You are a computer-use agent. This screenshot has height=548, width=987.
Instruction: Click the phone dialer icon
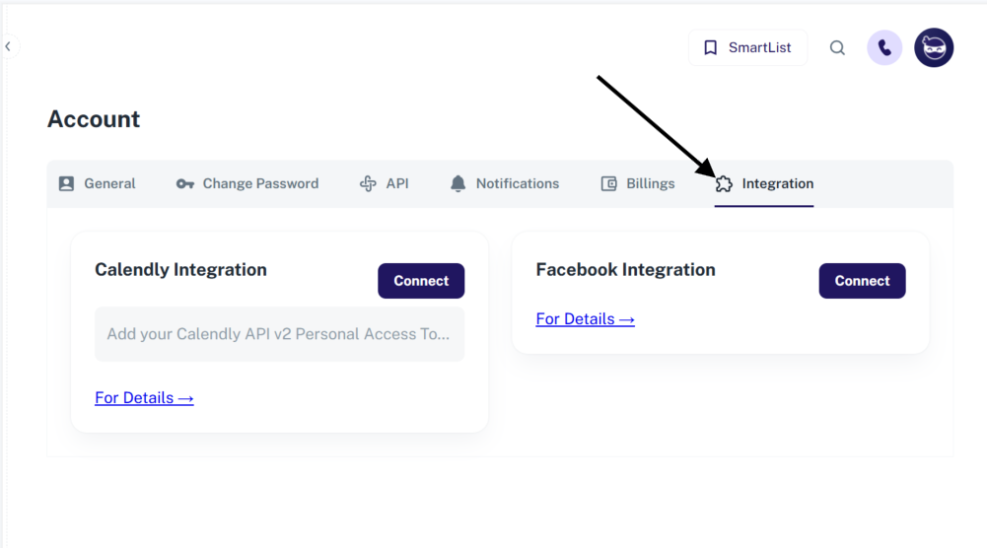(884, 47)
